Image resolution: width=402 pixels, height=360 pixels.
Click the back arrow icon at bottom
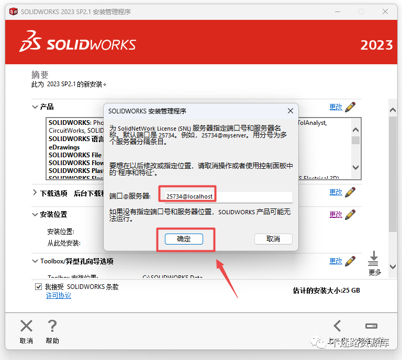[x=338, y=326]
